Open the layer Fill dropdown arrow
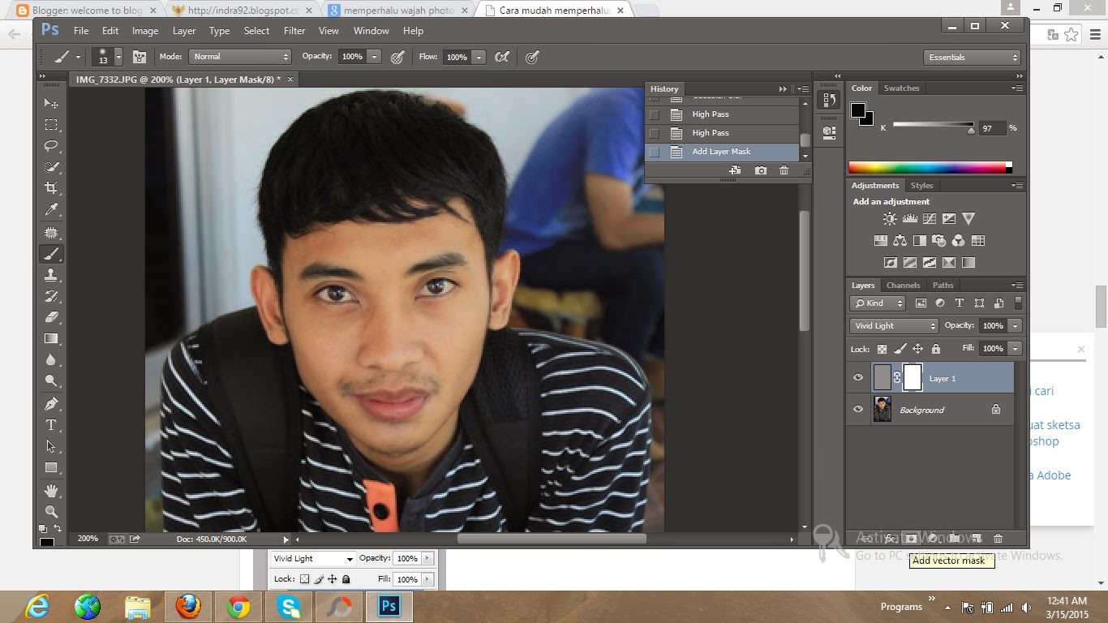 point(1015,349)
